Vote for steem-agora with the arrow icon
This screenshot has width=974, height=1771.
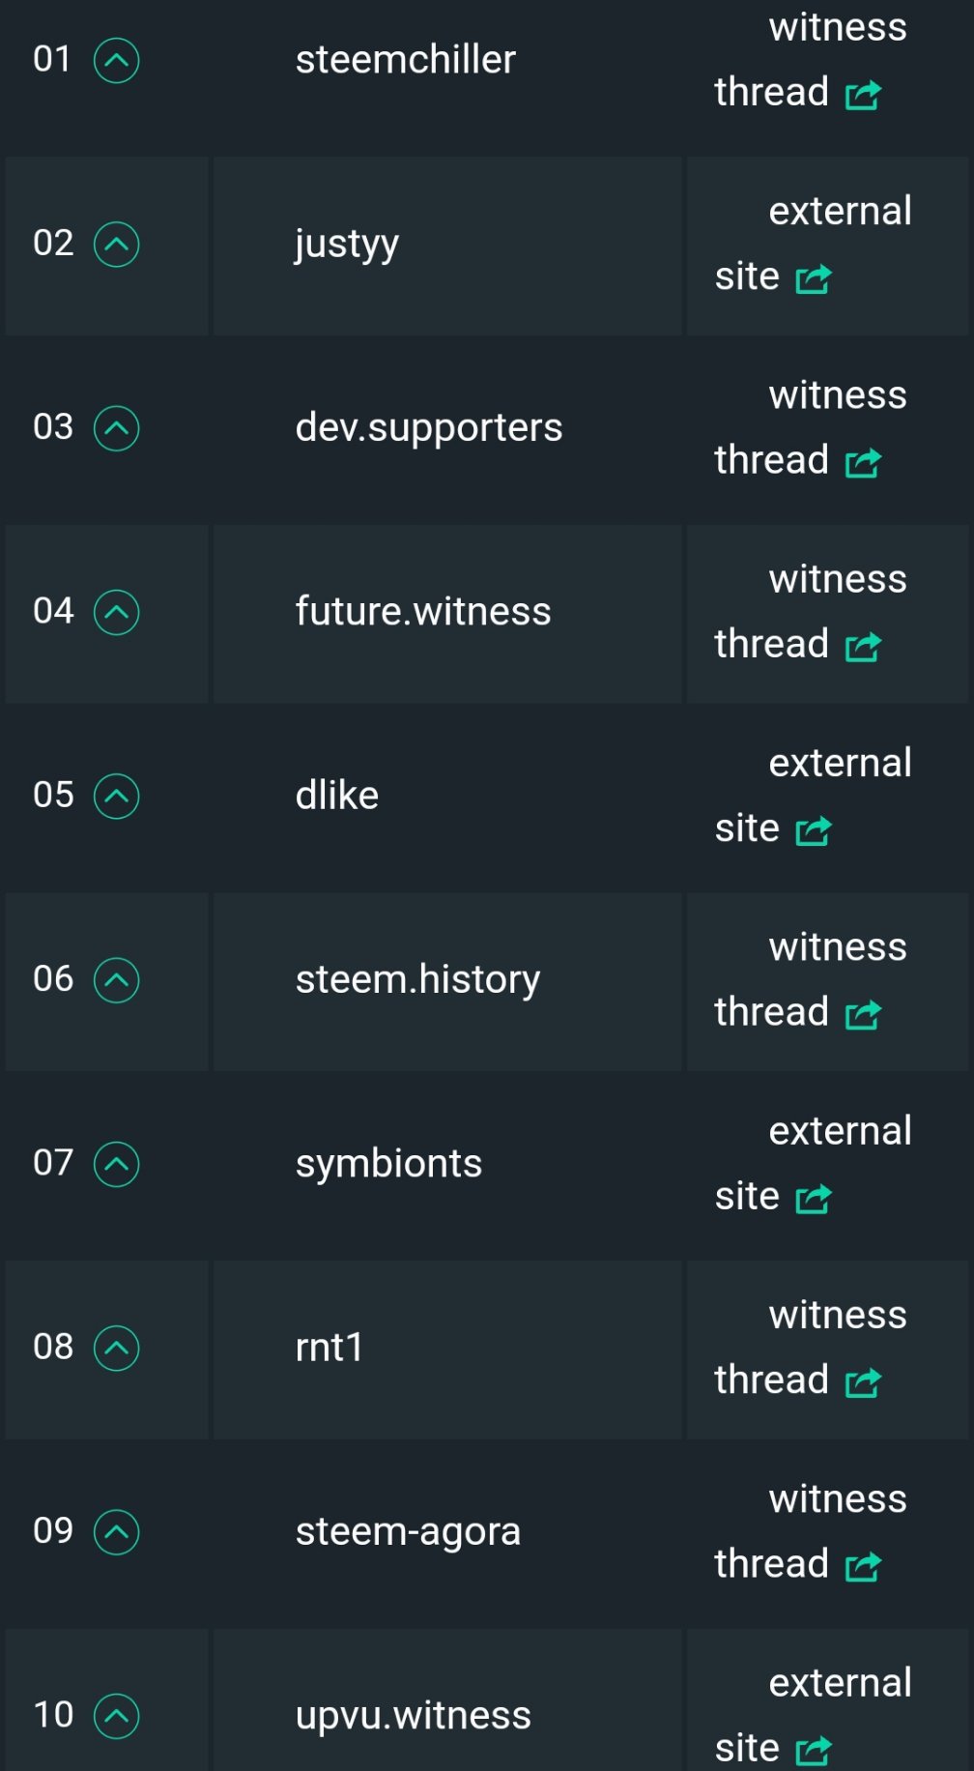pos(116,1531)
